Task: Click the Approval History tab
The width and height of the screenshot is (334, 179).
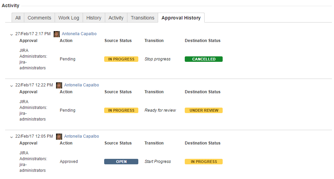Action: point(181,18)
